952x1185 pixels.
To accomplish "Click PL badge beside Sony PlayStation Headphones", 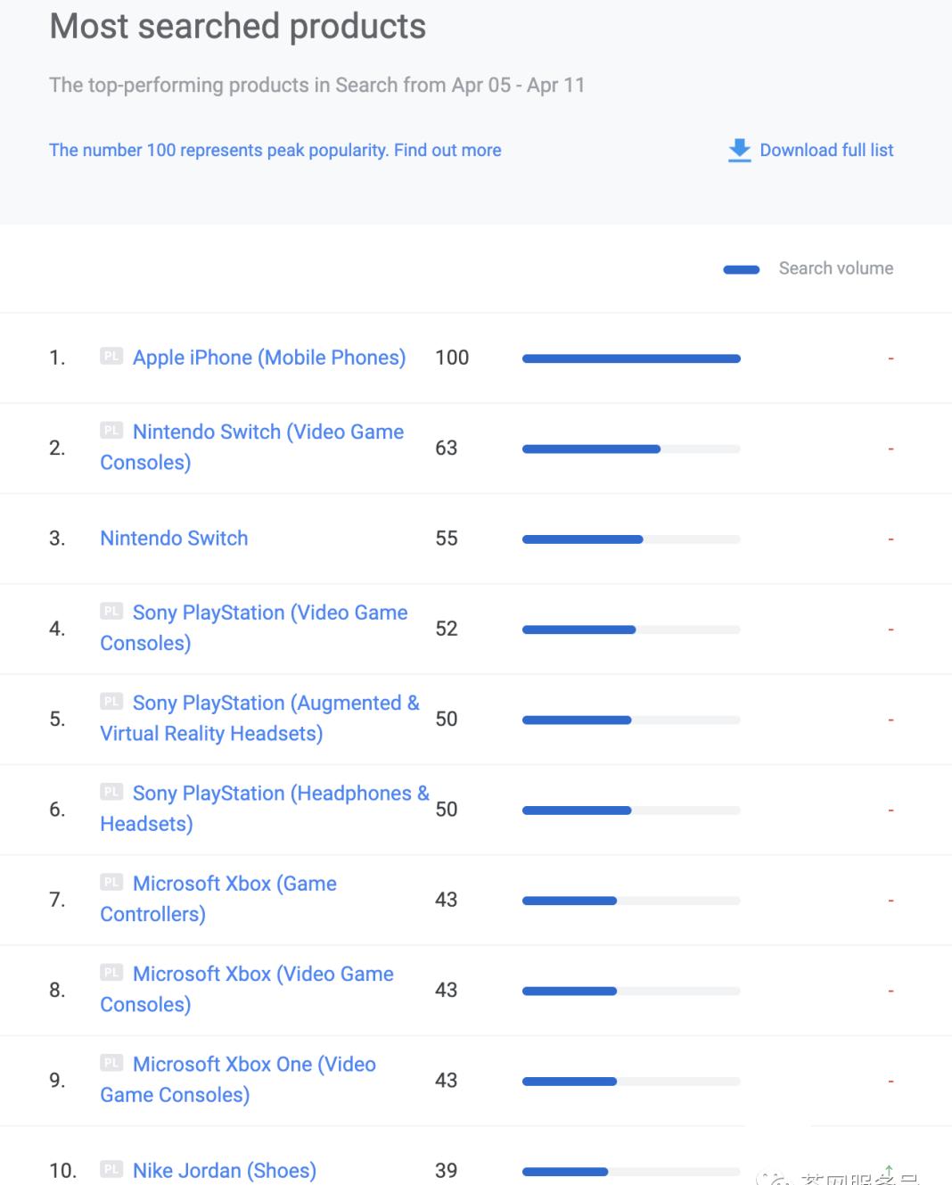I will pos(111,792).
